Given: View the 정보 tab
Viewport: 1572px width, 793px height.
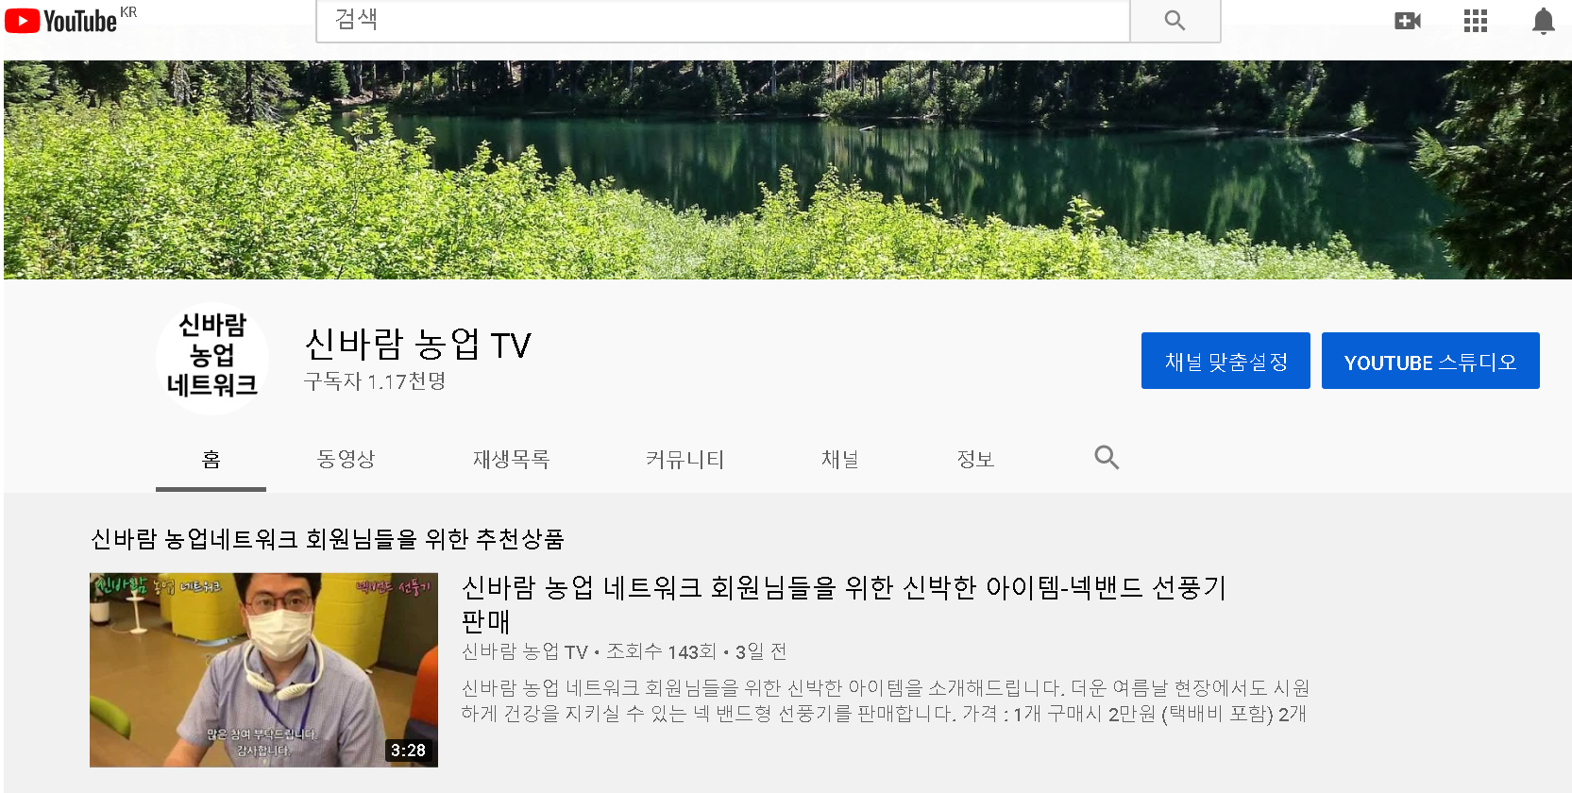Looking at the screenshot, I should (x=975, y=460).
